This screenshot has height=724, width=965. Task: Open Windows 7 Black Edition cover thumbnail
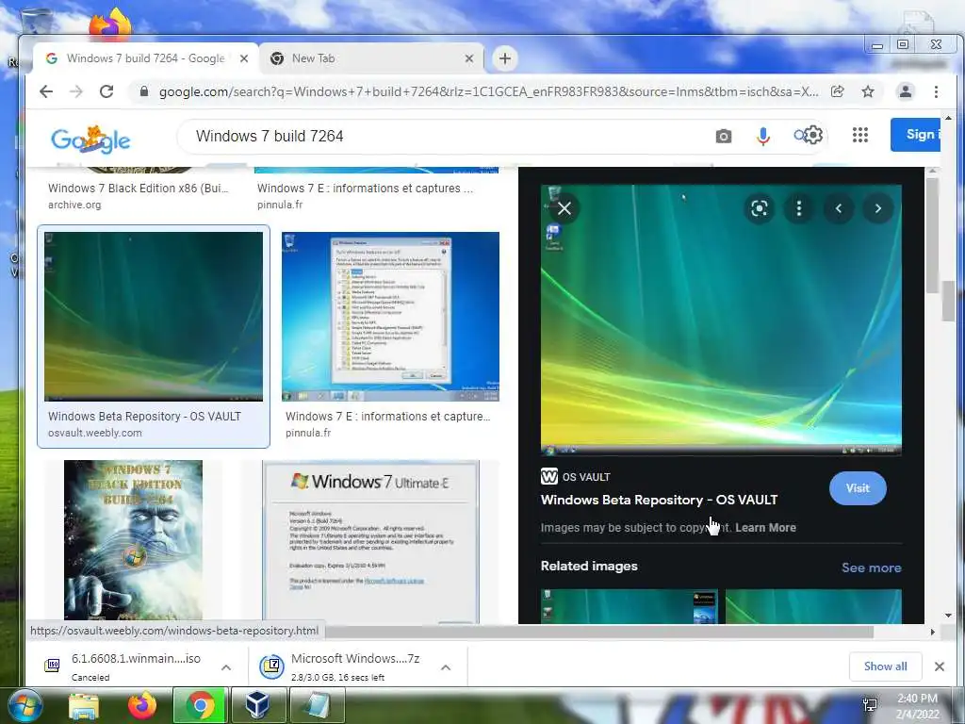[133, 540]
